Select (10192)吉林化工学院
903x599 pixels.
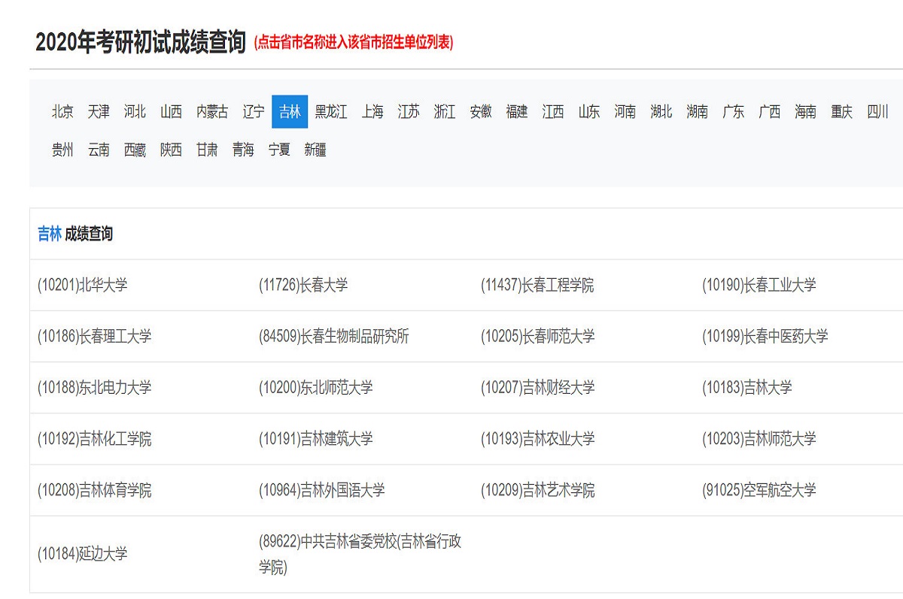[95, 439]
